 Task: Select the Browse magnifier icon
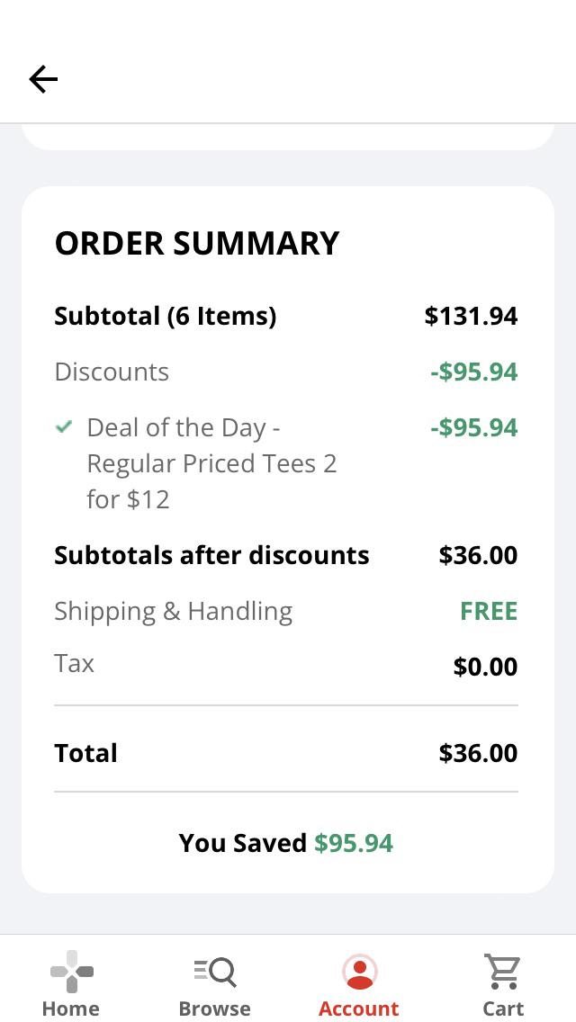click(x=214, y=972)
